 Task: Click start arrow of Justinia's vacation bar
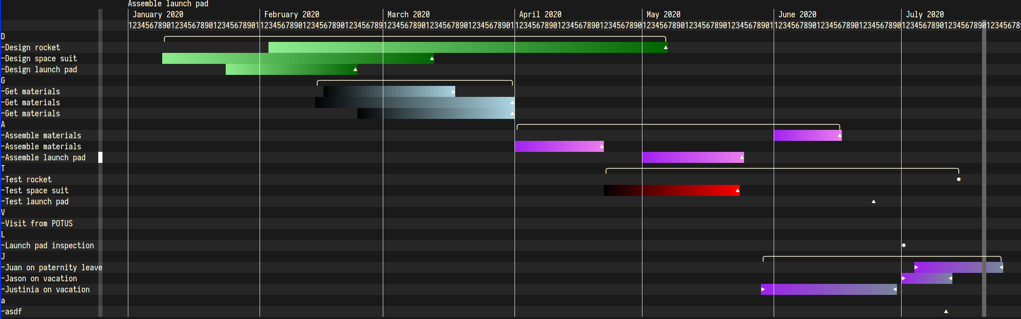pos(763,289)
